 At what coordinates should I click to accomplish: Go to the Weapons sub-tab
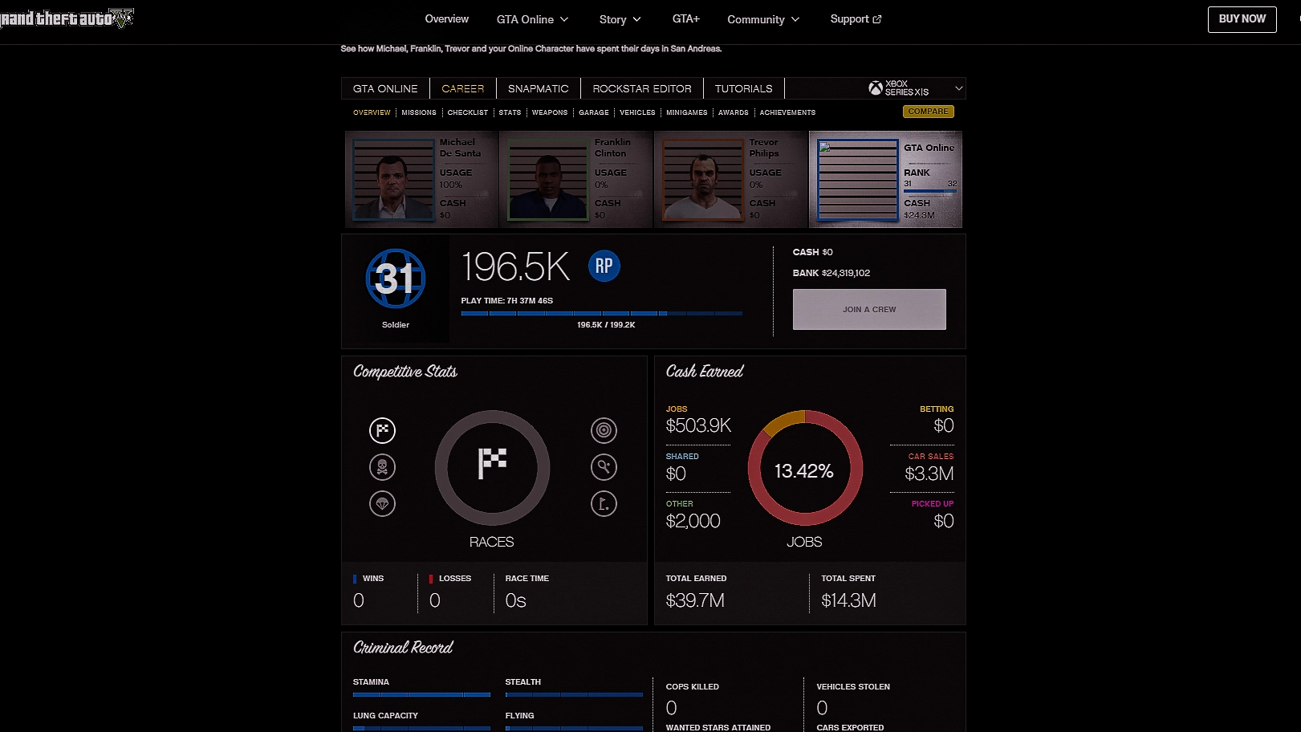point(549,112)
